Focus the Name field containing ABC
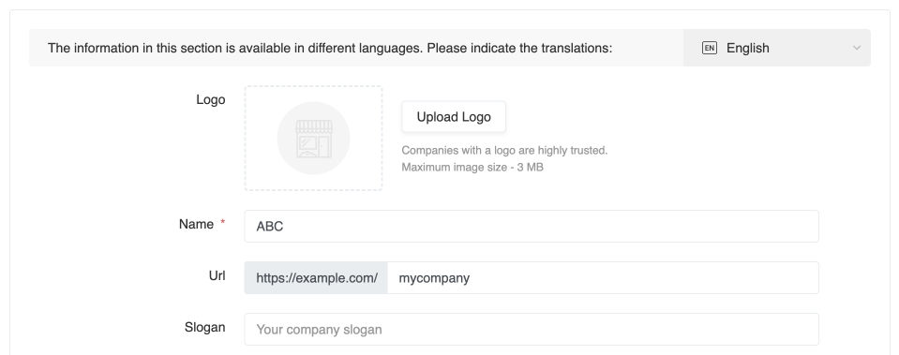Screen dimensions: 899x355 click(x=532, y=226)
